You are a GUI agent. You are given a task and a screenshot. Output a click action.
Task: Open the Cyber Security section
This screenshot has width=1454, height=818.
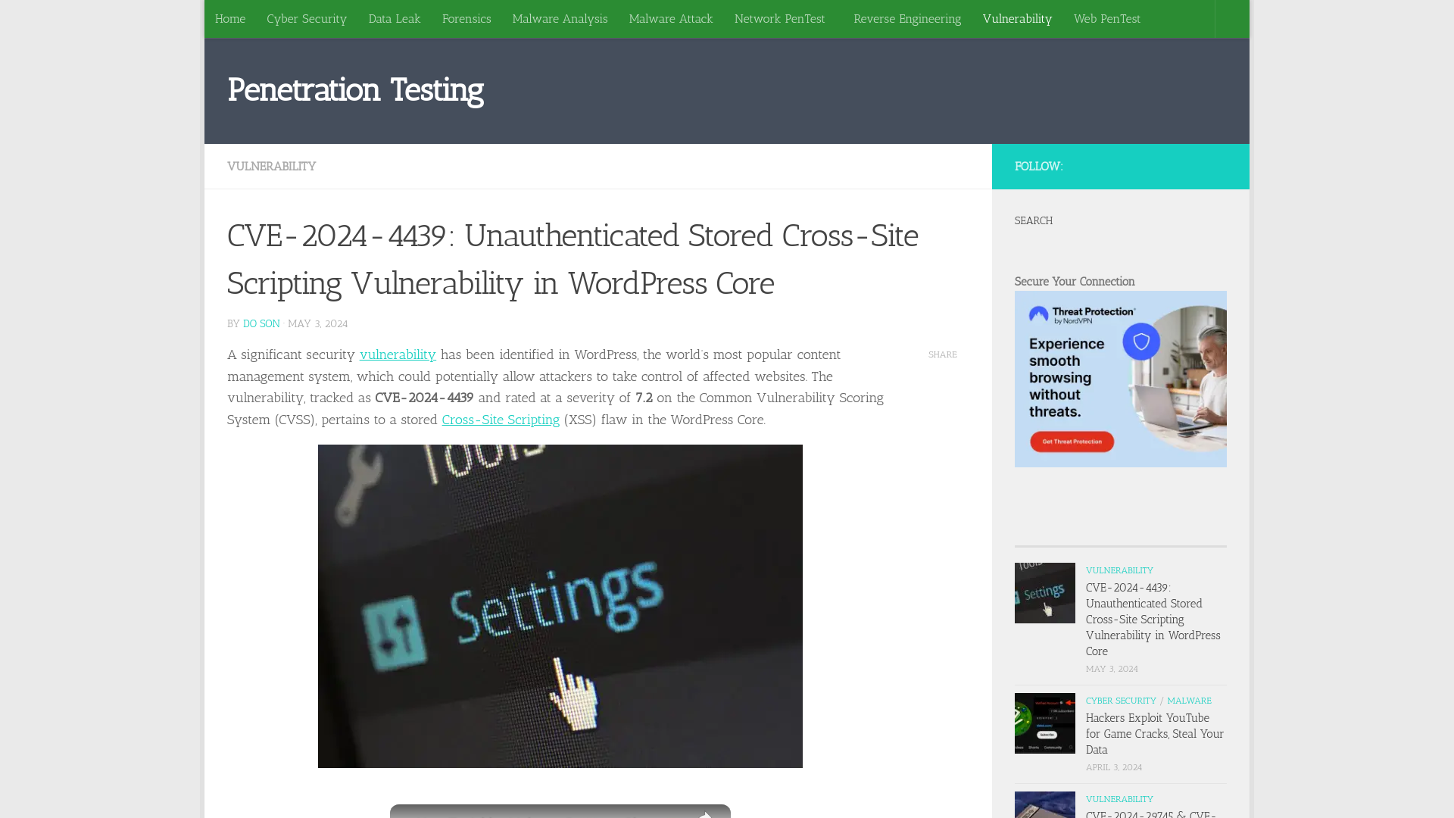pyautogui.click(x=307, y=18)
